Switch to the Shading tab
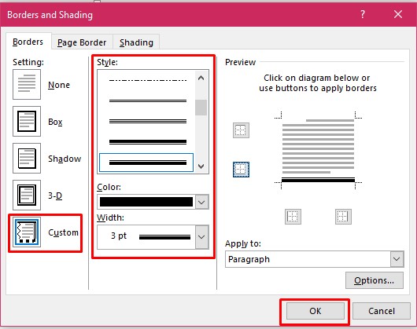Screen dimensions: 417x329 point(136,42)
